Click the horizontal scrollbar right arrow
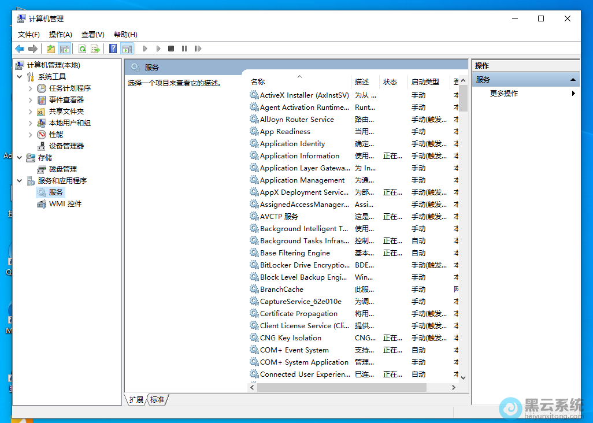 (454, 388)
